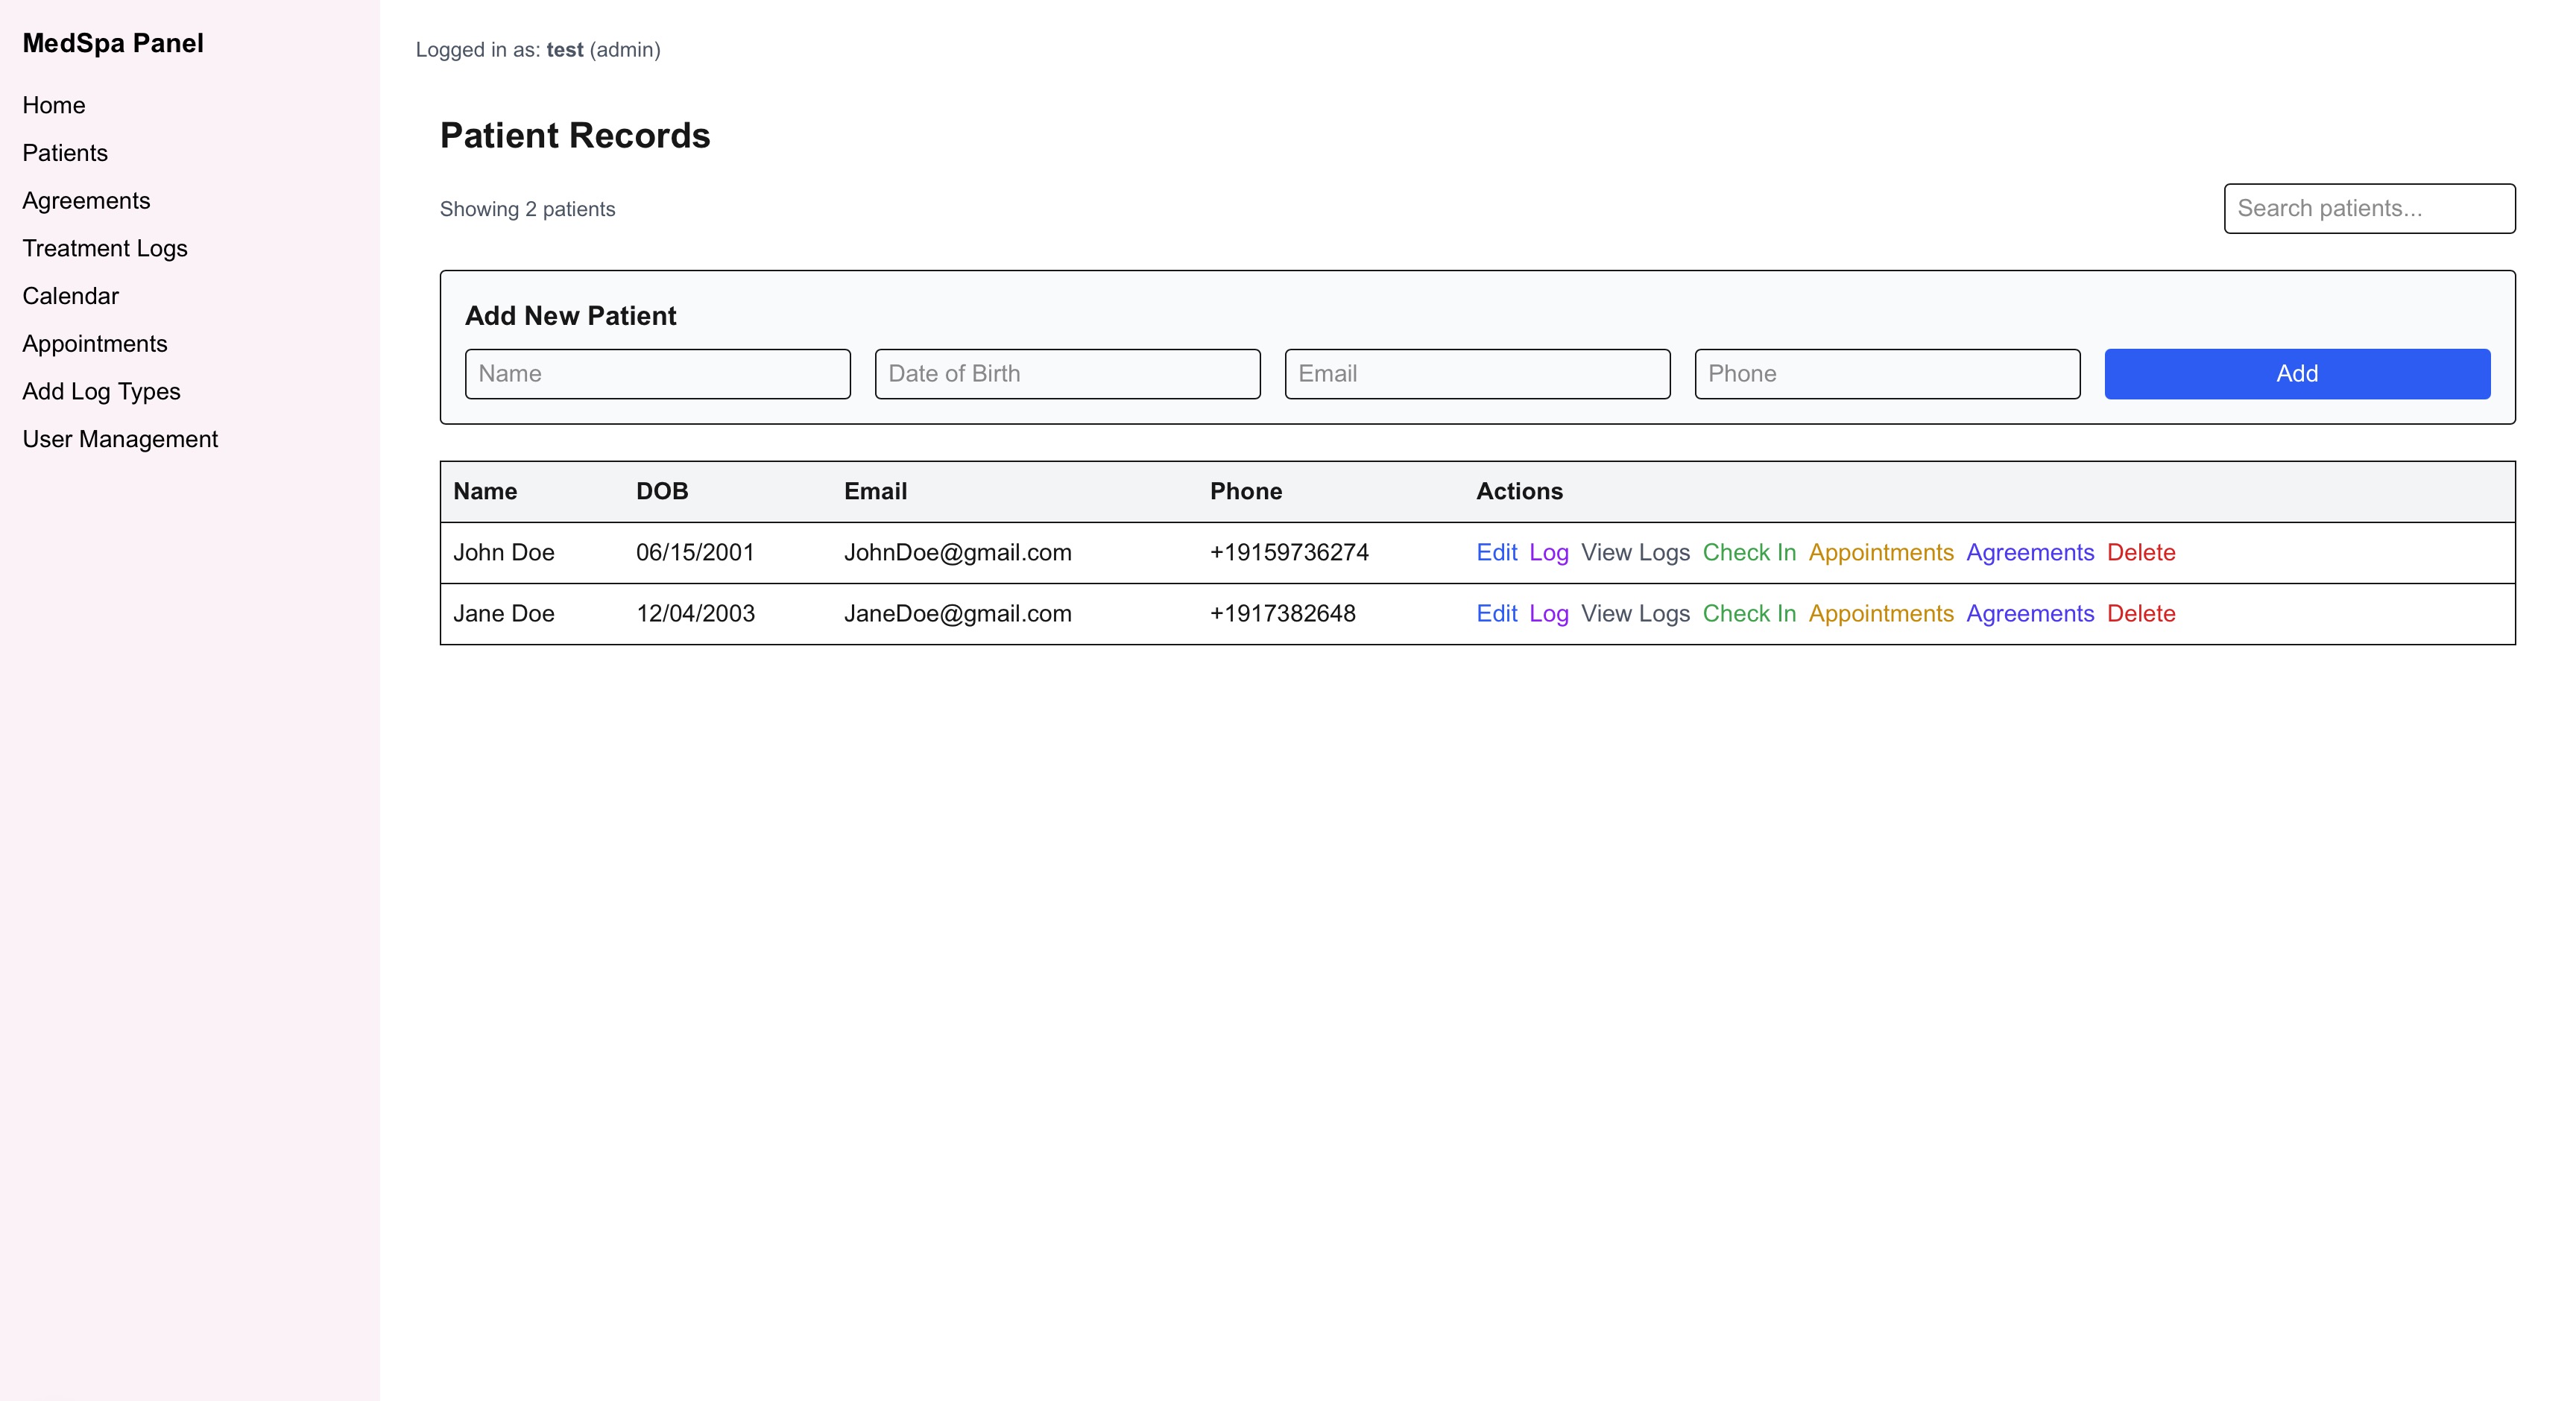Check In John Doe
The width and height of the screenshot is (2576, 1401).
[1749, 552]
